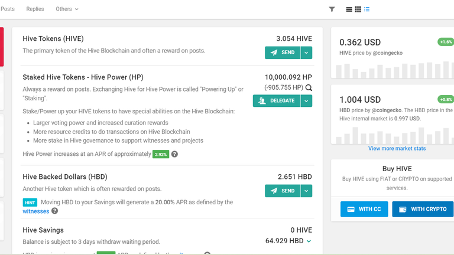Viewport: 454px width, 255px height.
Task: Click the HIVE price bar chart
Action: [x=395, y=70]
